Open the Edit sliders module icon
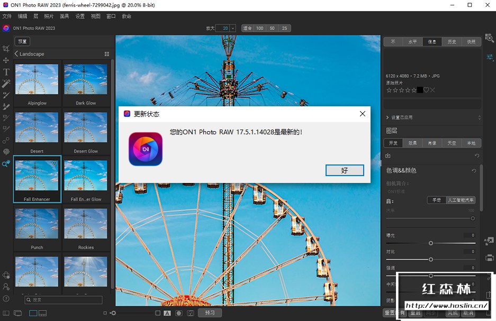 point(490,57)
